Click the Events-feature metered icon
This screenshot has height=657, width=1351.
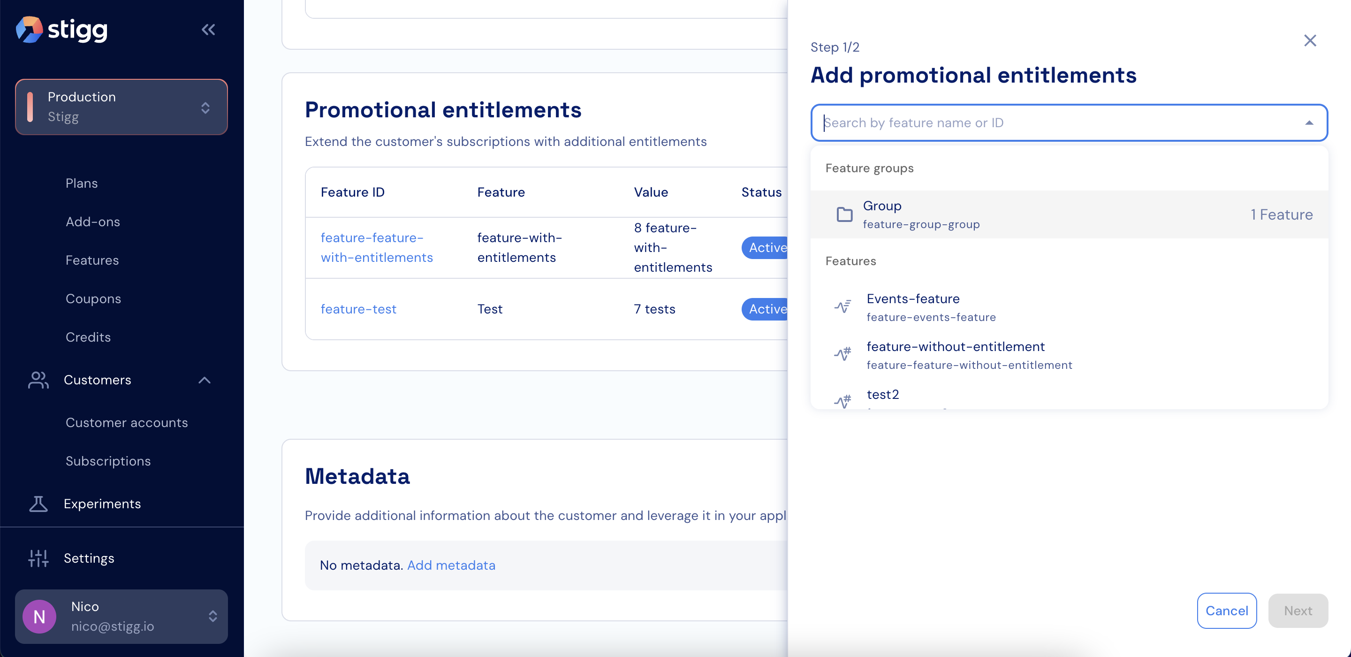(842, 307)
